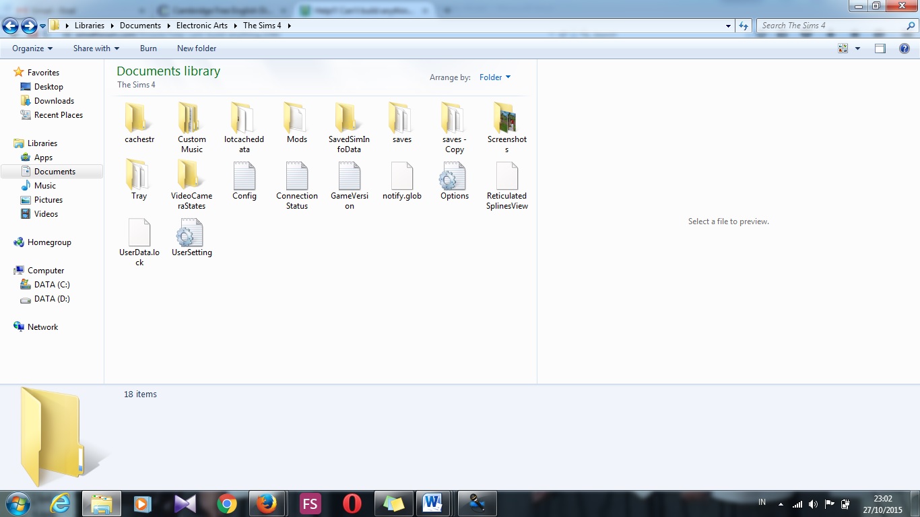Open the Share with dropdown
This screenshot has height=517, width=920.
(96, 48)
